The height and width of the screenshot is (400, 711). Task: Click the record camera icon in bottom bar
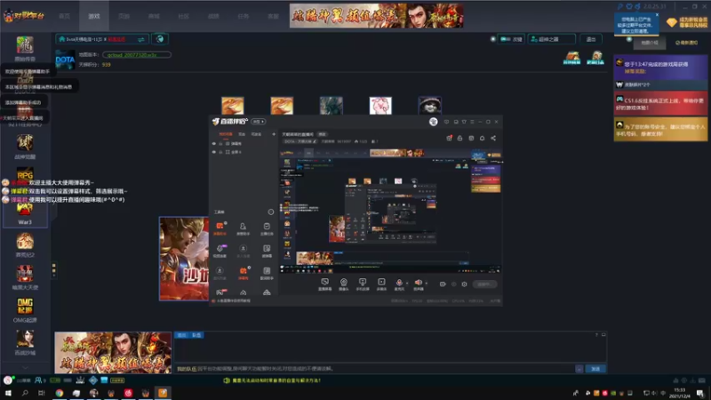point(443,284)
